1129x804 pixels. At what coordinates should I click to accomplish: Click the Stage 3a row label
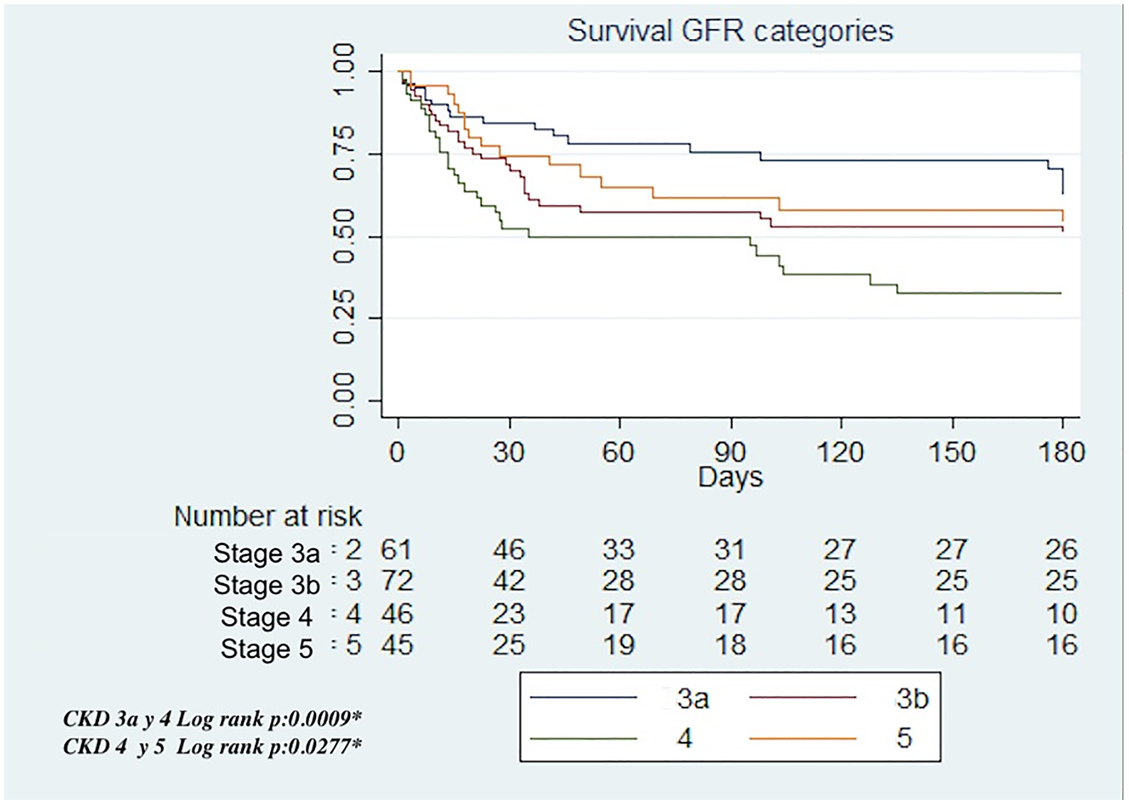coord(267,553)
